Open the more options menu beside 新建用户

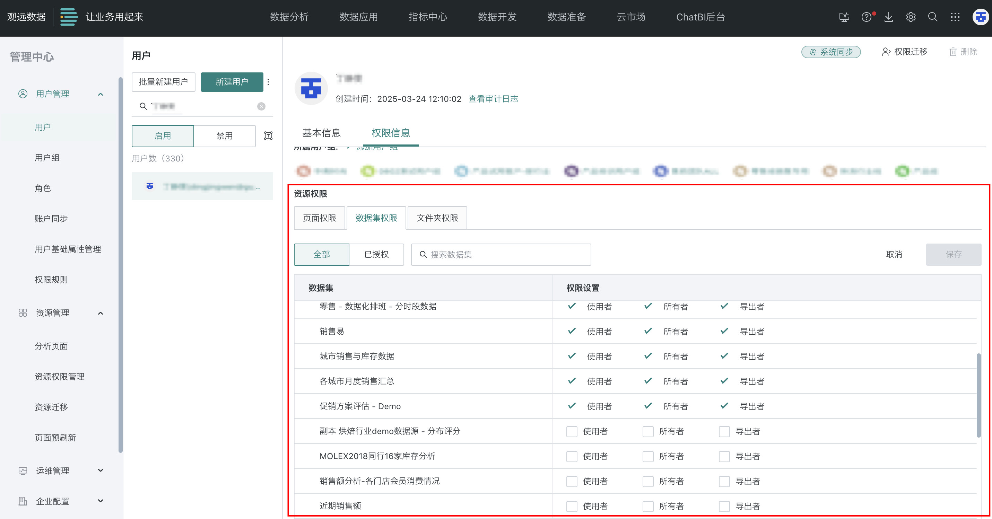(268, 82)
